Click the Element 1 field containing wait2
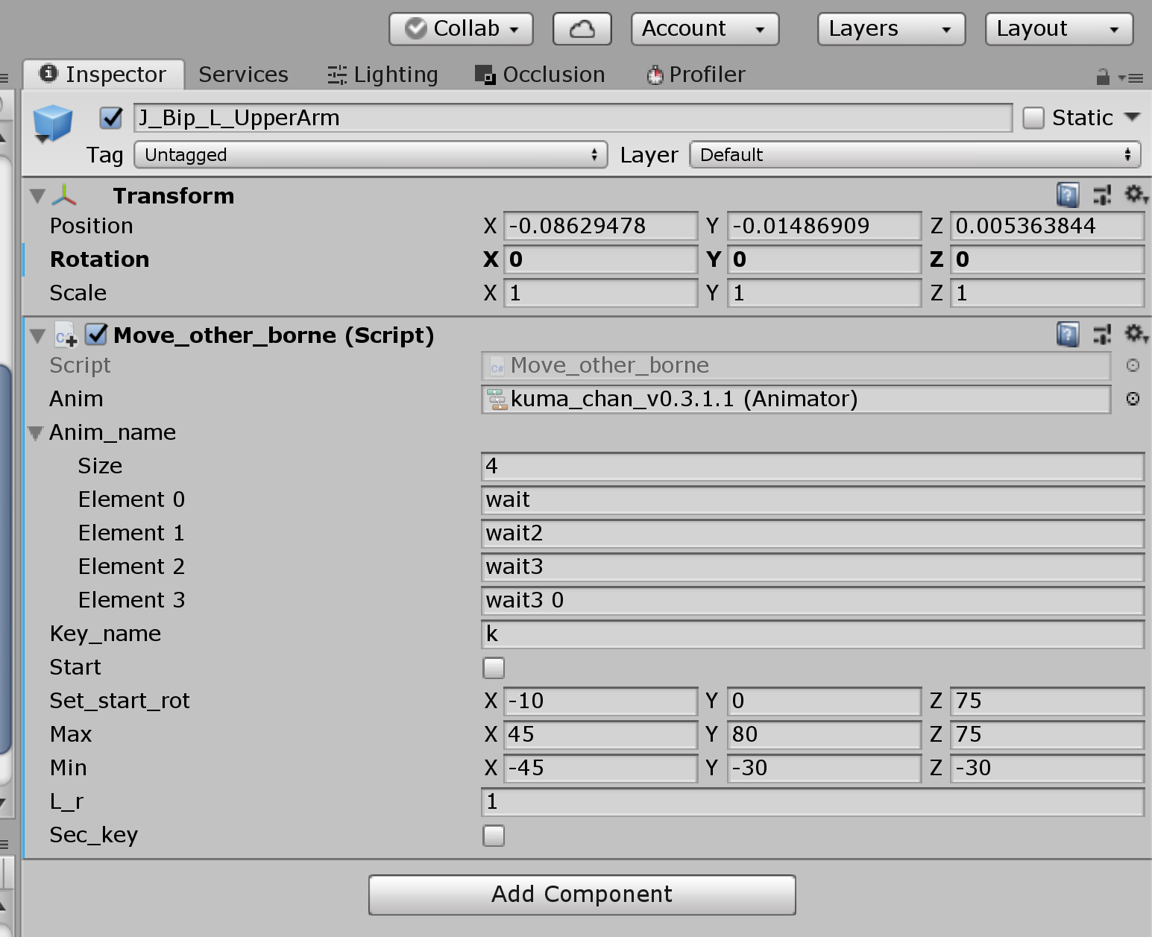 tap(813, 533)
